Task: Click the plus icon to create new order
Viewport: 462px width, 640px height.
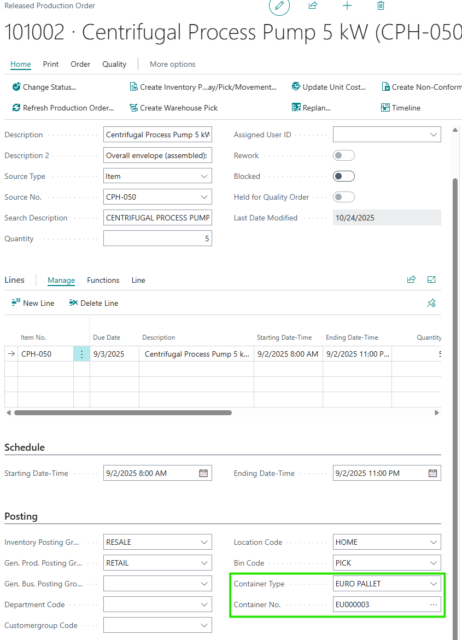Action: 347,5
